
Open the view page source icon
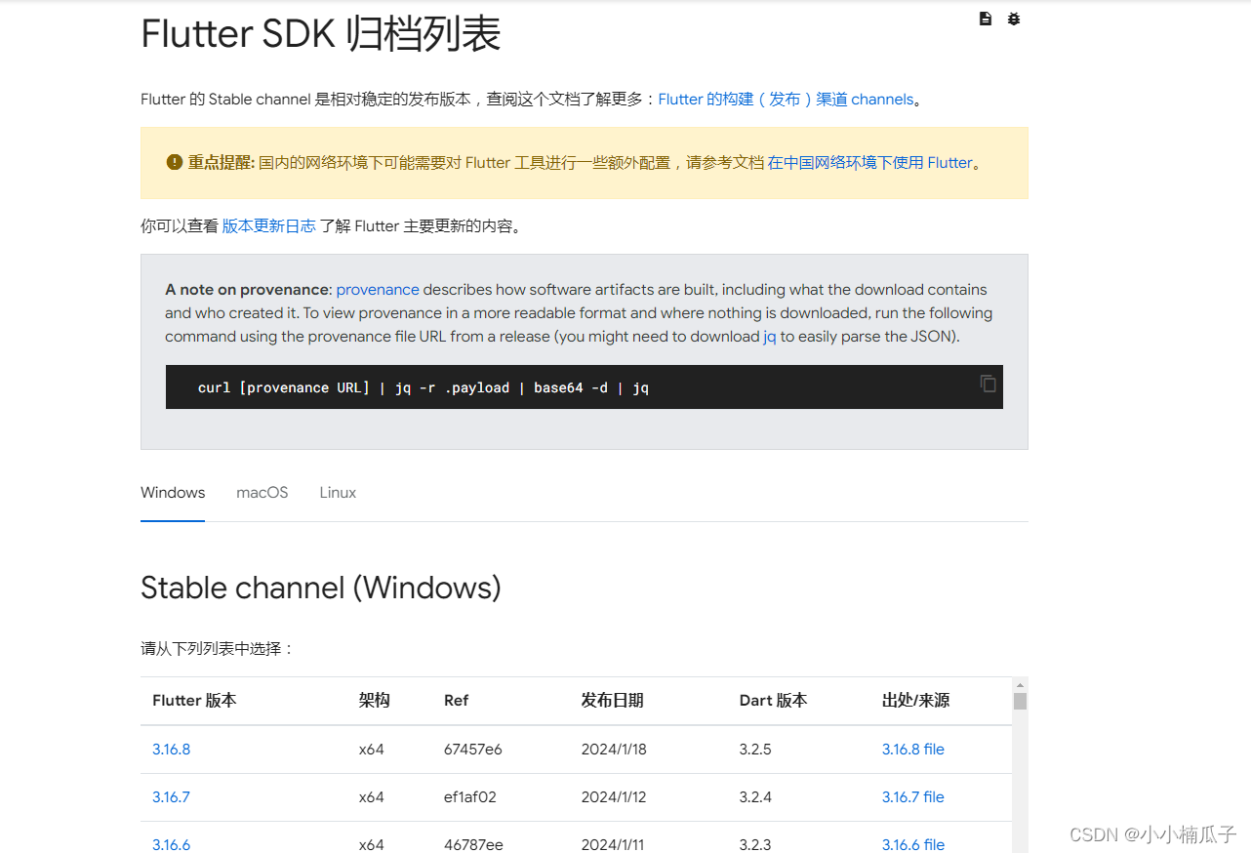986,19
